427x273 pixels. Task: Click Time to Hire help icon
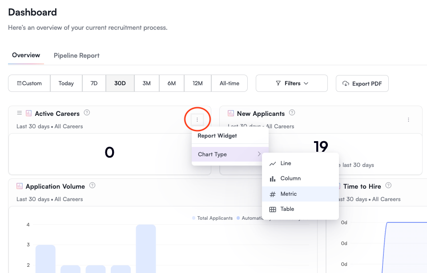[x=388, y=186]
